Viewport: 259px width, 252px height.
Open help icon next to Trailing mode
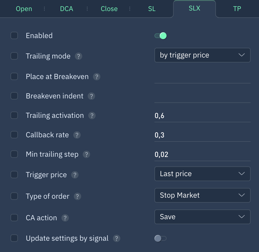[x=79, y=56]
